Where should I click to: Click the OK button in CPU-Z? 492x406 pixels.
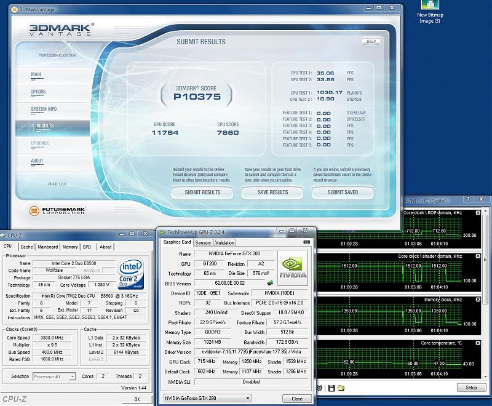click(137, 399)
